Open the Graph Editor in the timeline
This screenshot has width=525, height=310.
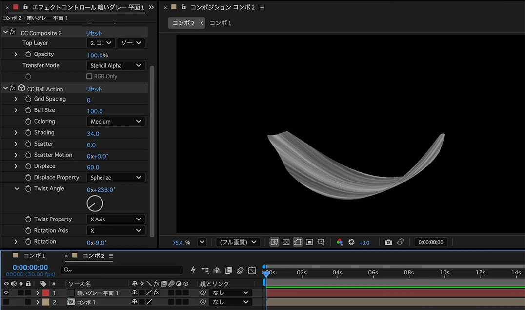(x=252, y=270)
